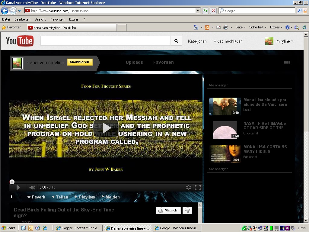
Task: Expand the Print dropdown arrow
Action: pos(231,27)
